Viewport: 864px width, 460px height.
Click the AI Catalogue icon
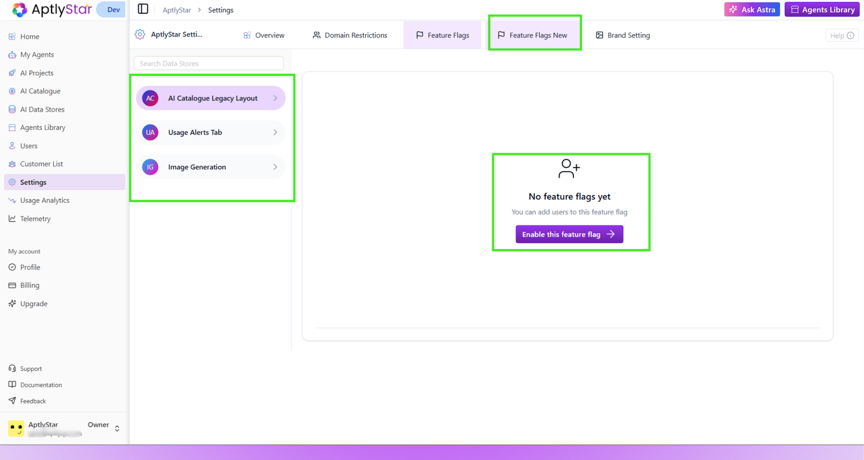tap(12, 91)
